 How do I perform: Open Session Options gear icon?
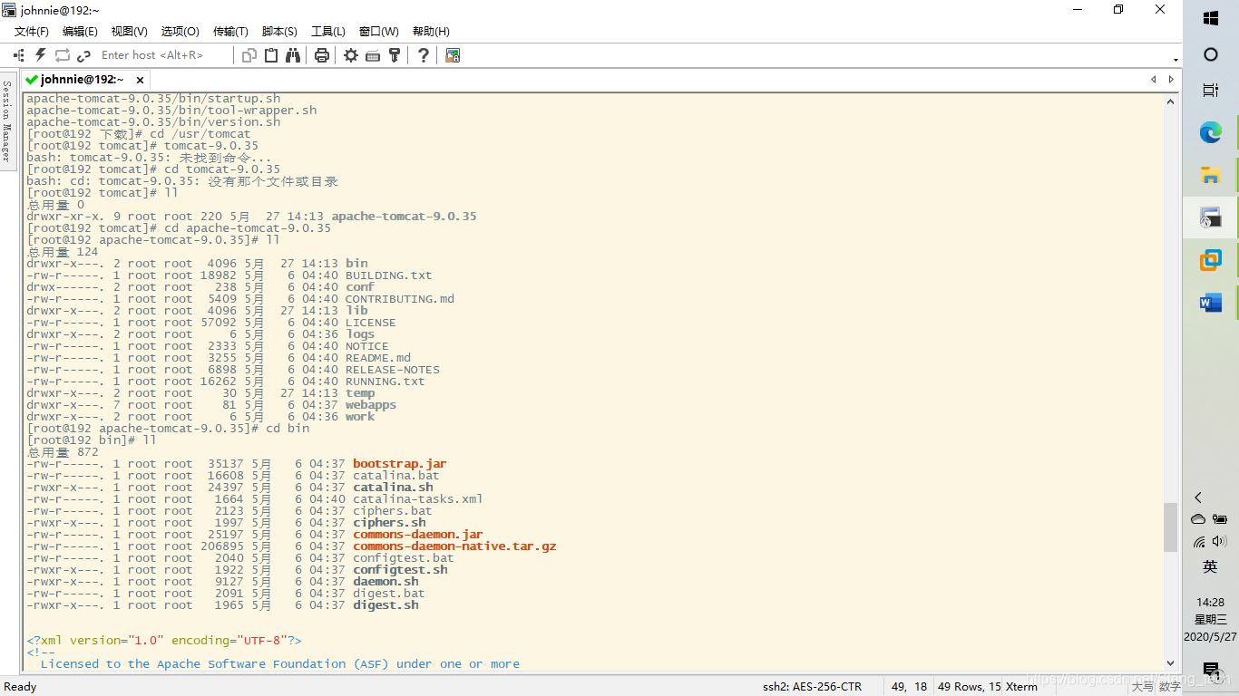(351, 55)
